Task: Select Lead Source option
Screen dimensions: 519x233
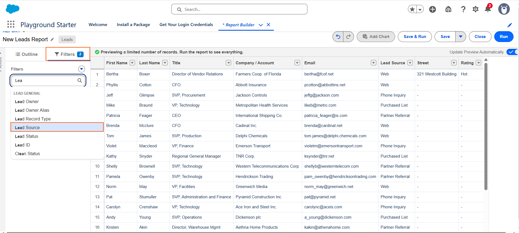Action: (x=57, y=127)
